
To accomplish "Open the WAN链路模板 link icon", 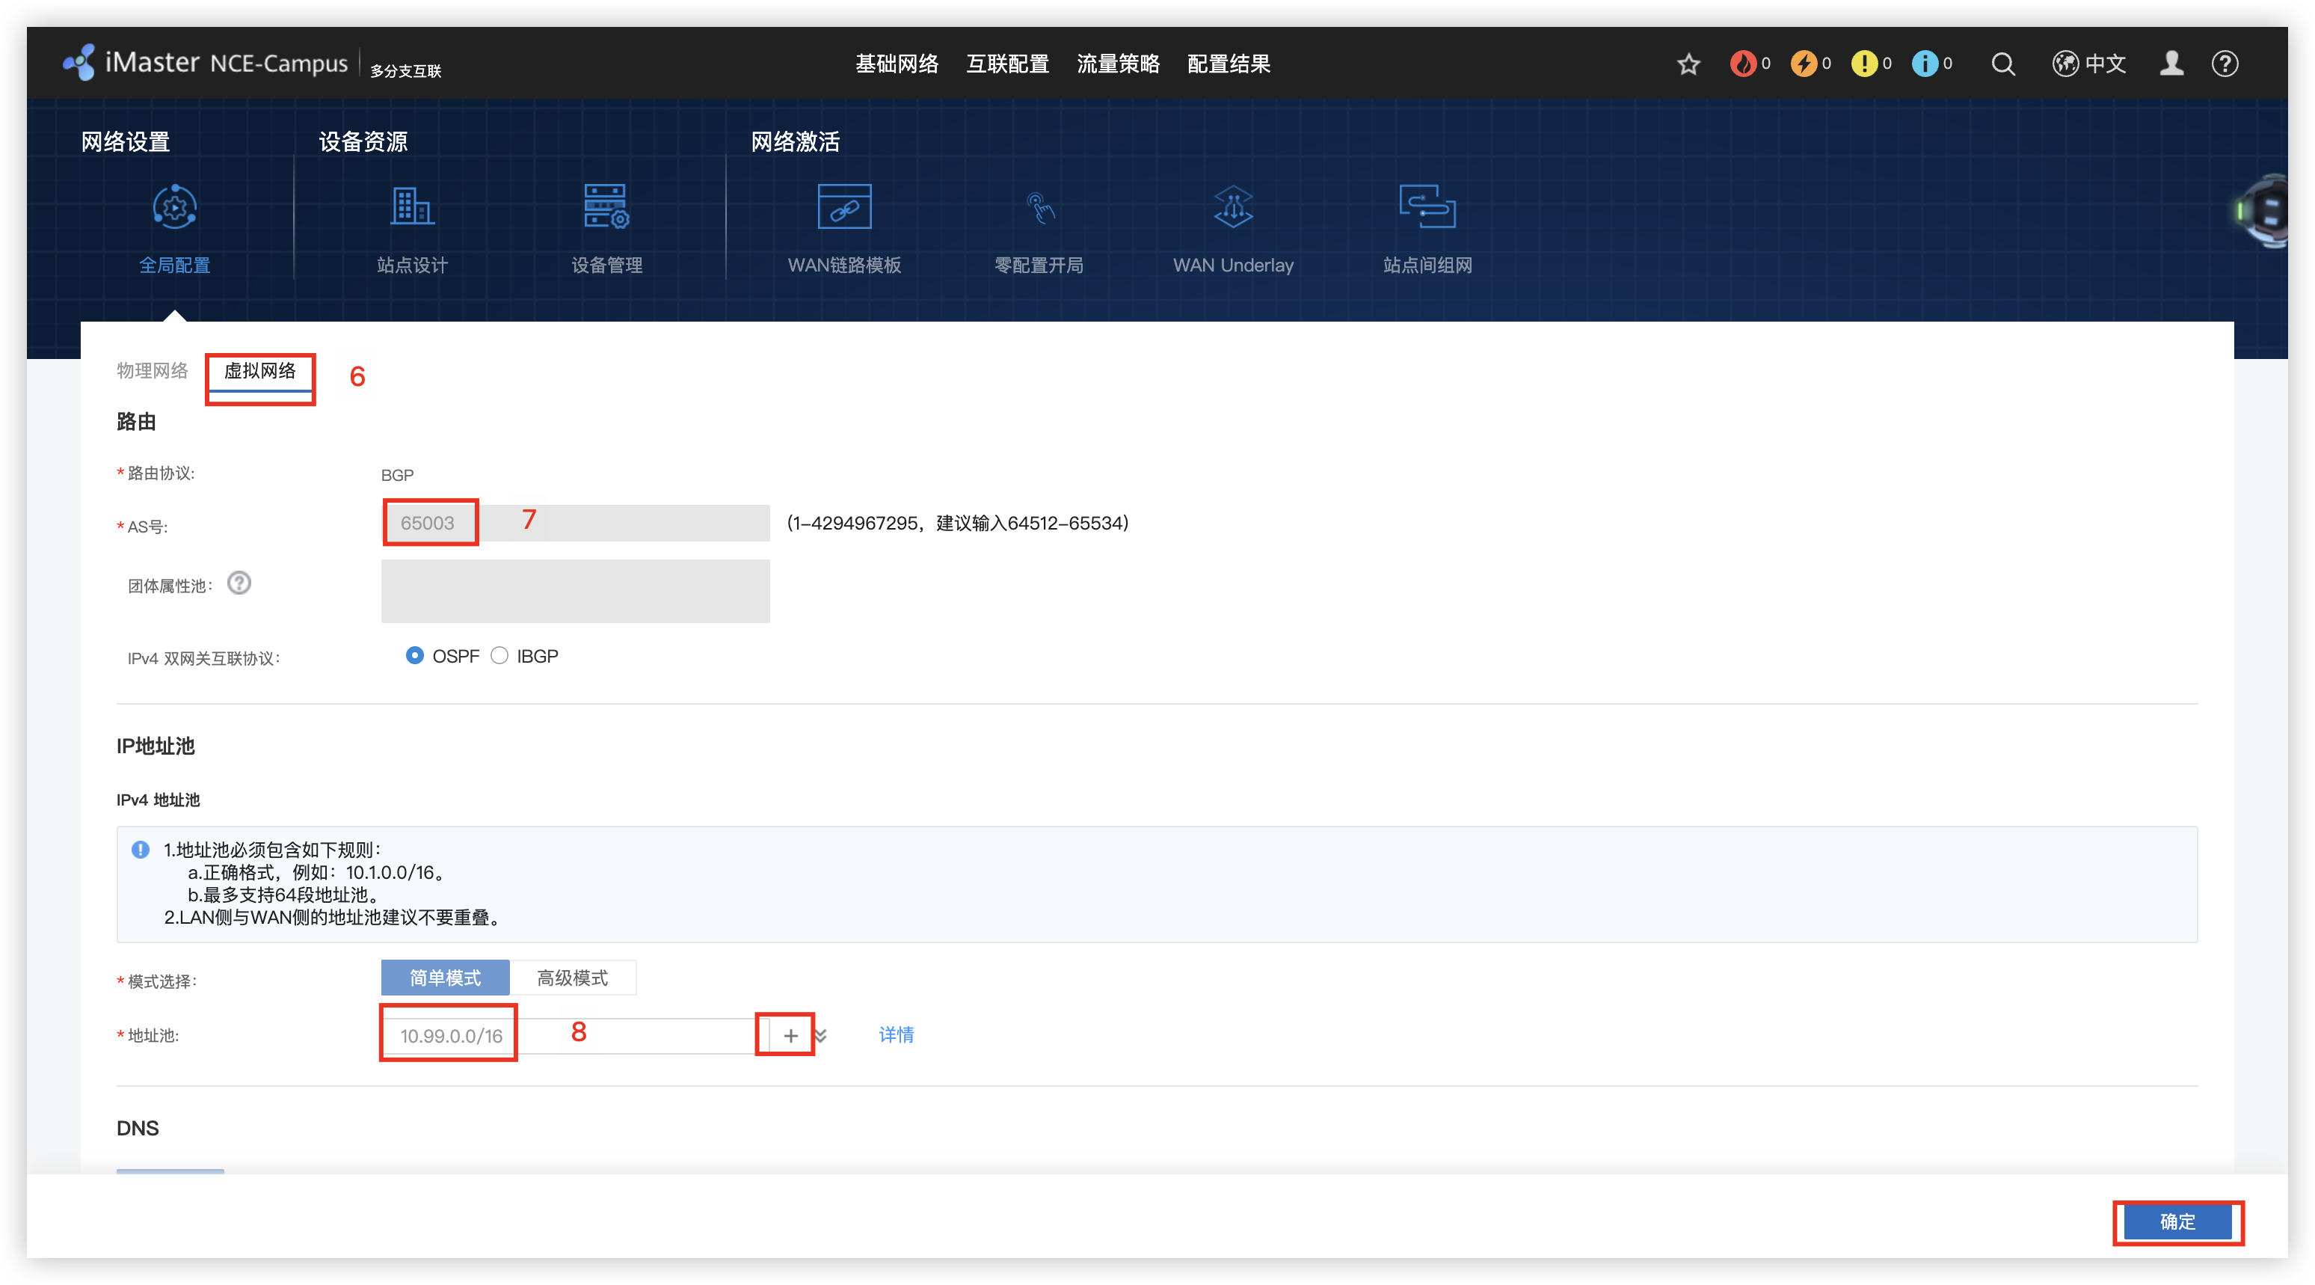I will [844, 208].
